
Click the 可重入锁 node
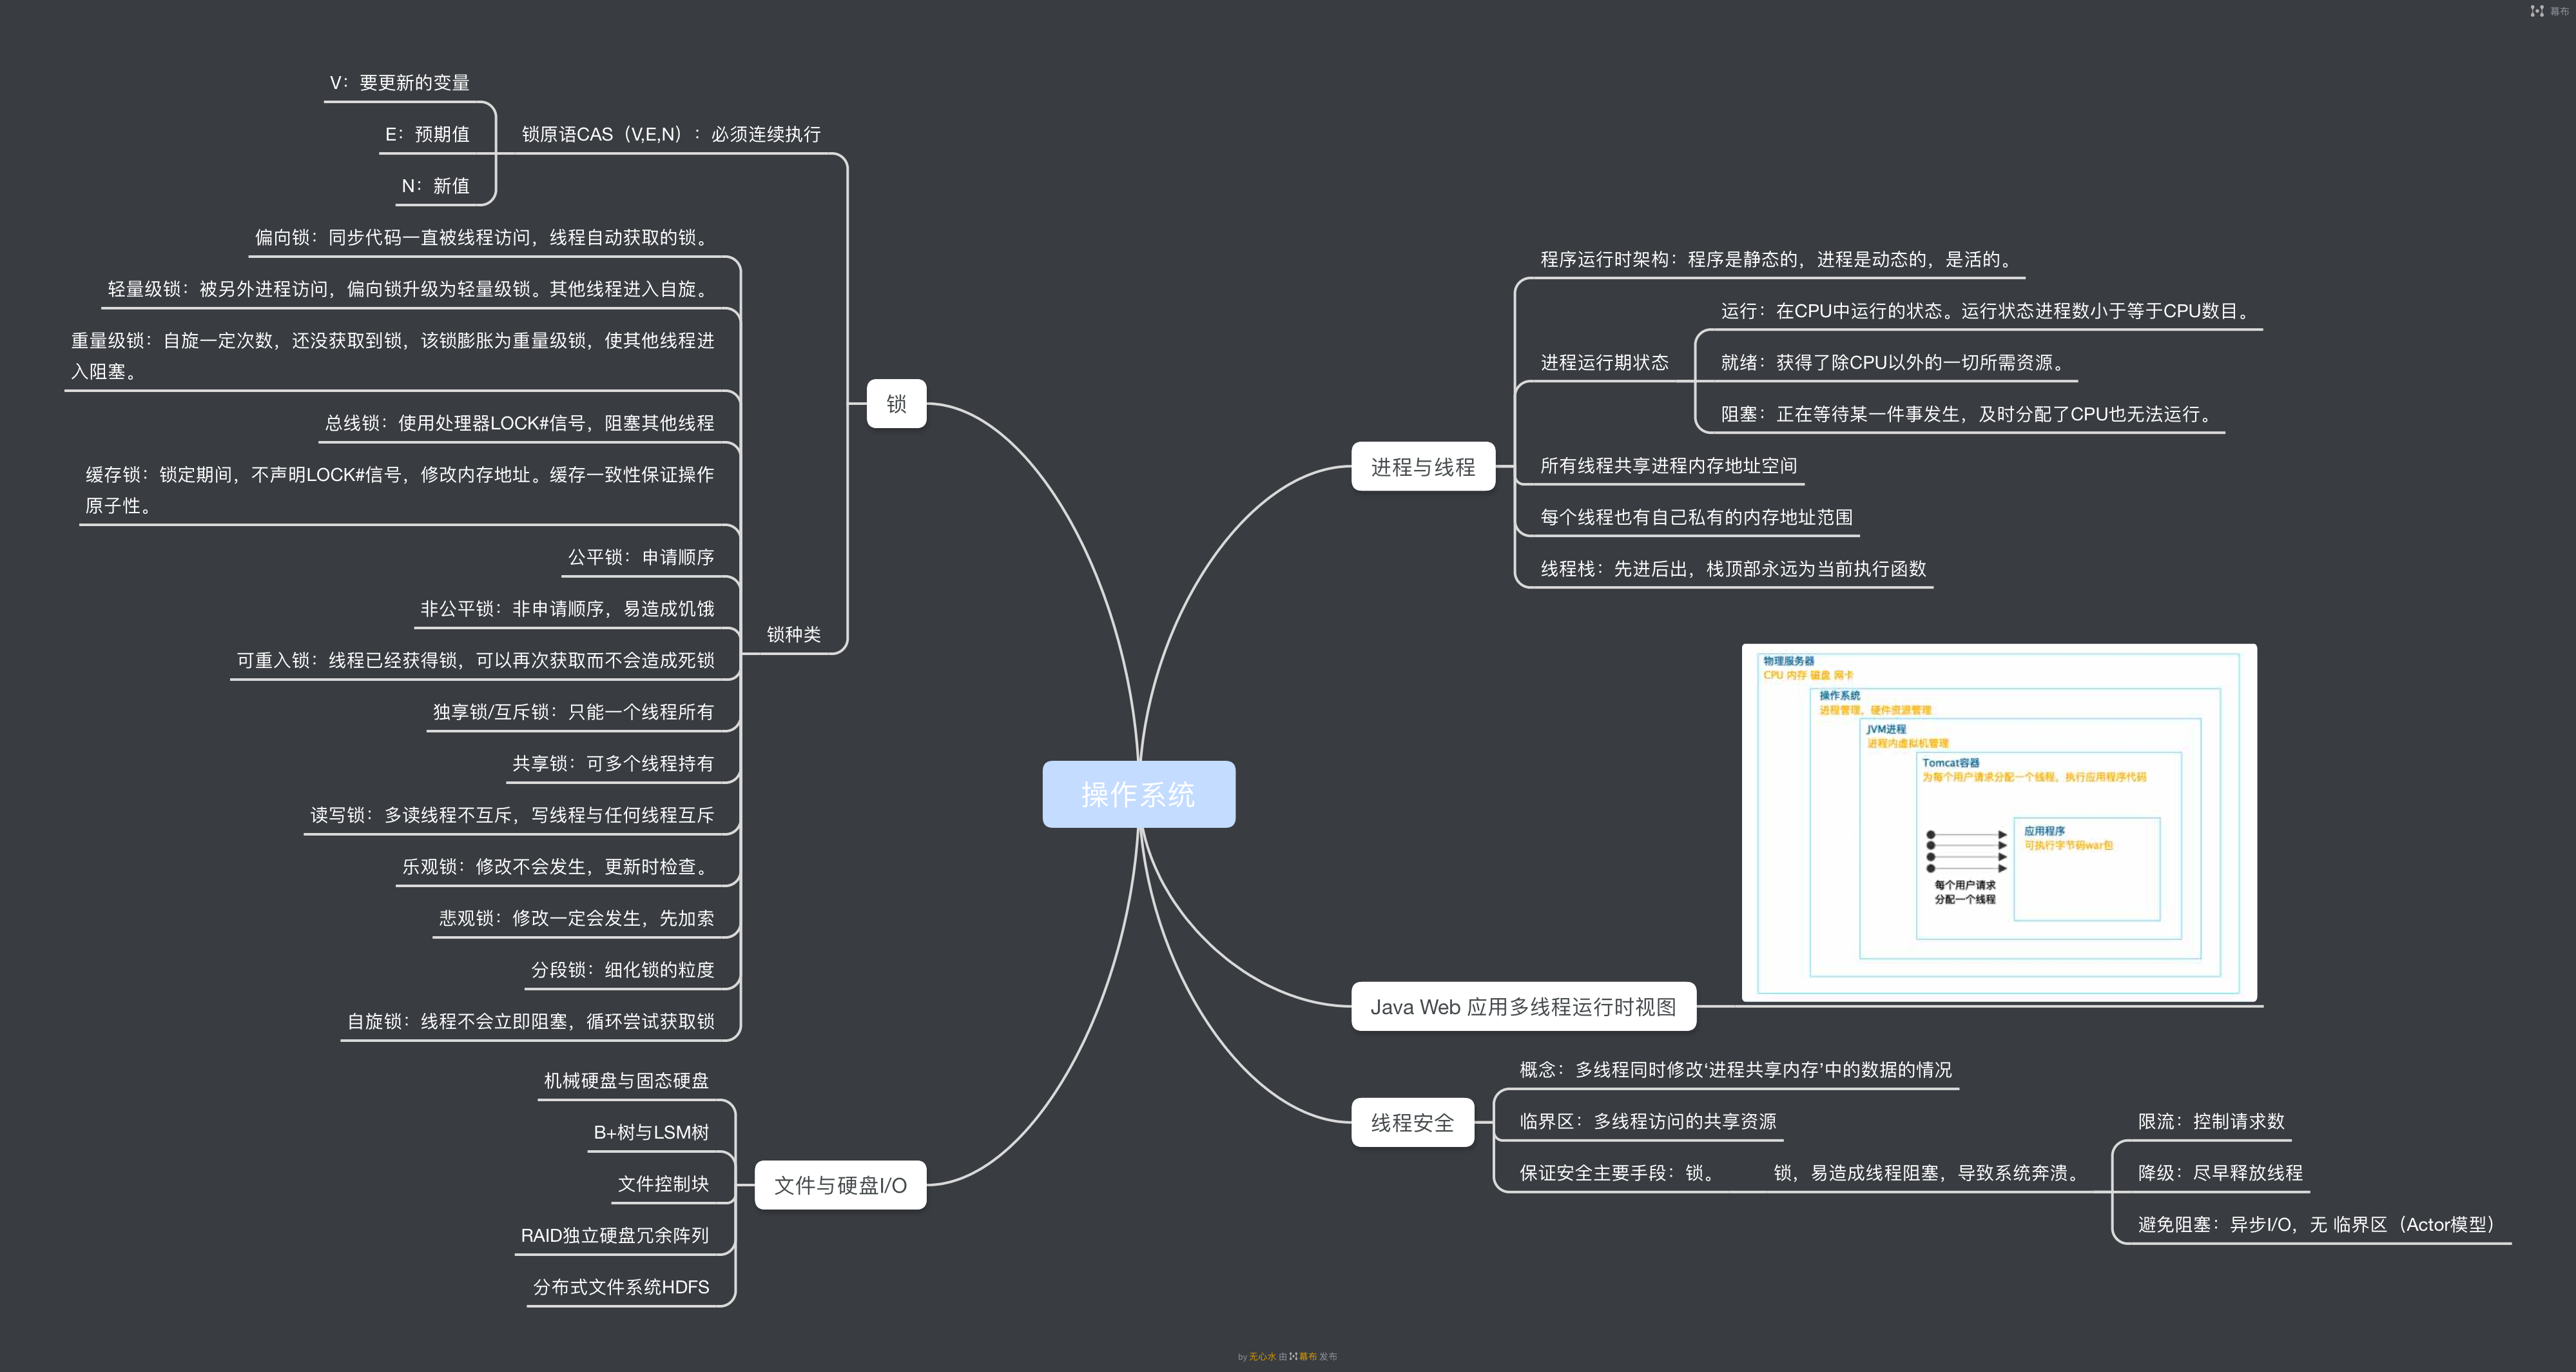pyautogui.click(x=475, y=660)
